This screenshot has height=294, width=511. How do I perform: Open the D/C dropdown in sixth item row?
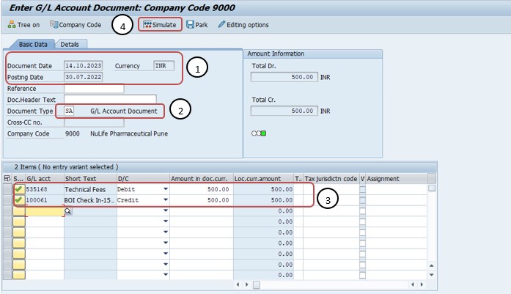pyautogui.click(x=166, y=243)
